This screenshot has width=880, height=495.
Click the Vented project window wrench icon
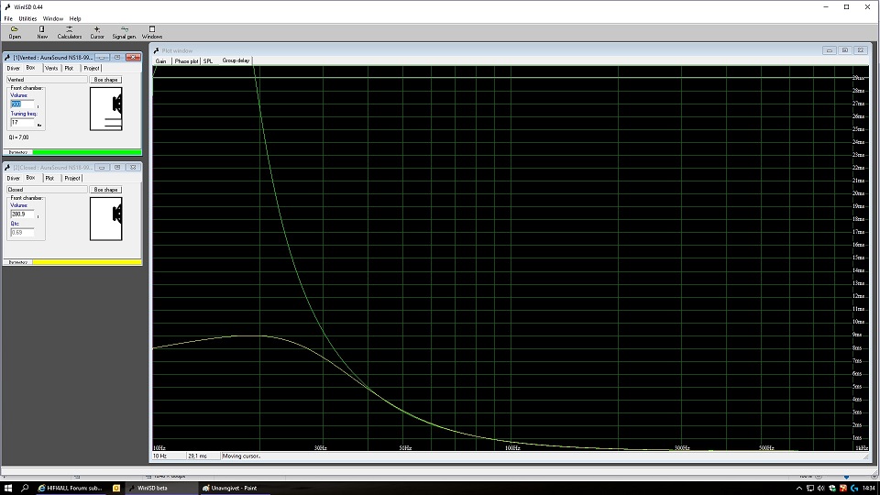pos(8,57)
